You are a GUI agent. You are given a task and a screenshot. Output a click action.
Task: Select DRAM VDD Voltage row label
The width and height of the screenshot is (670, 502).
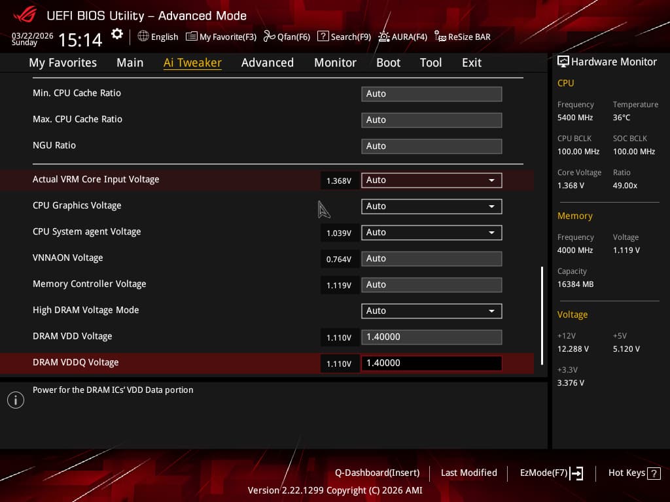pyautogui.click(x=72, y=337)
